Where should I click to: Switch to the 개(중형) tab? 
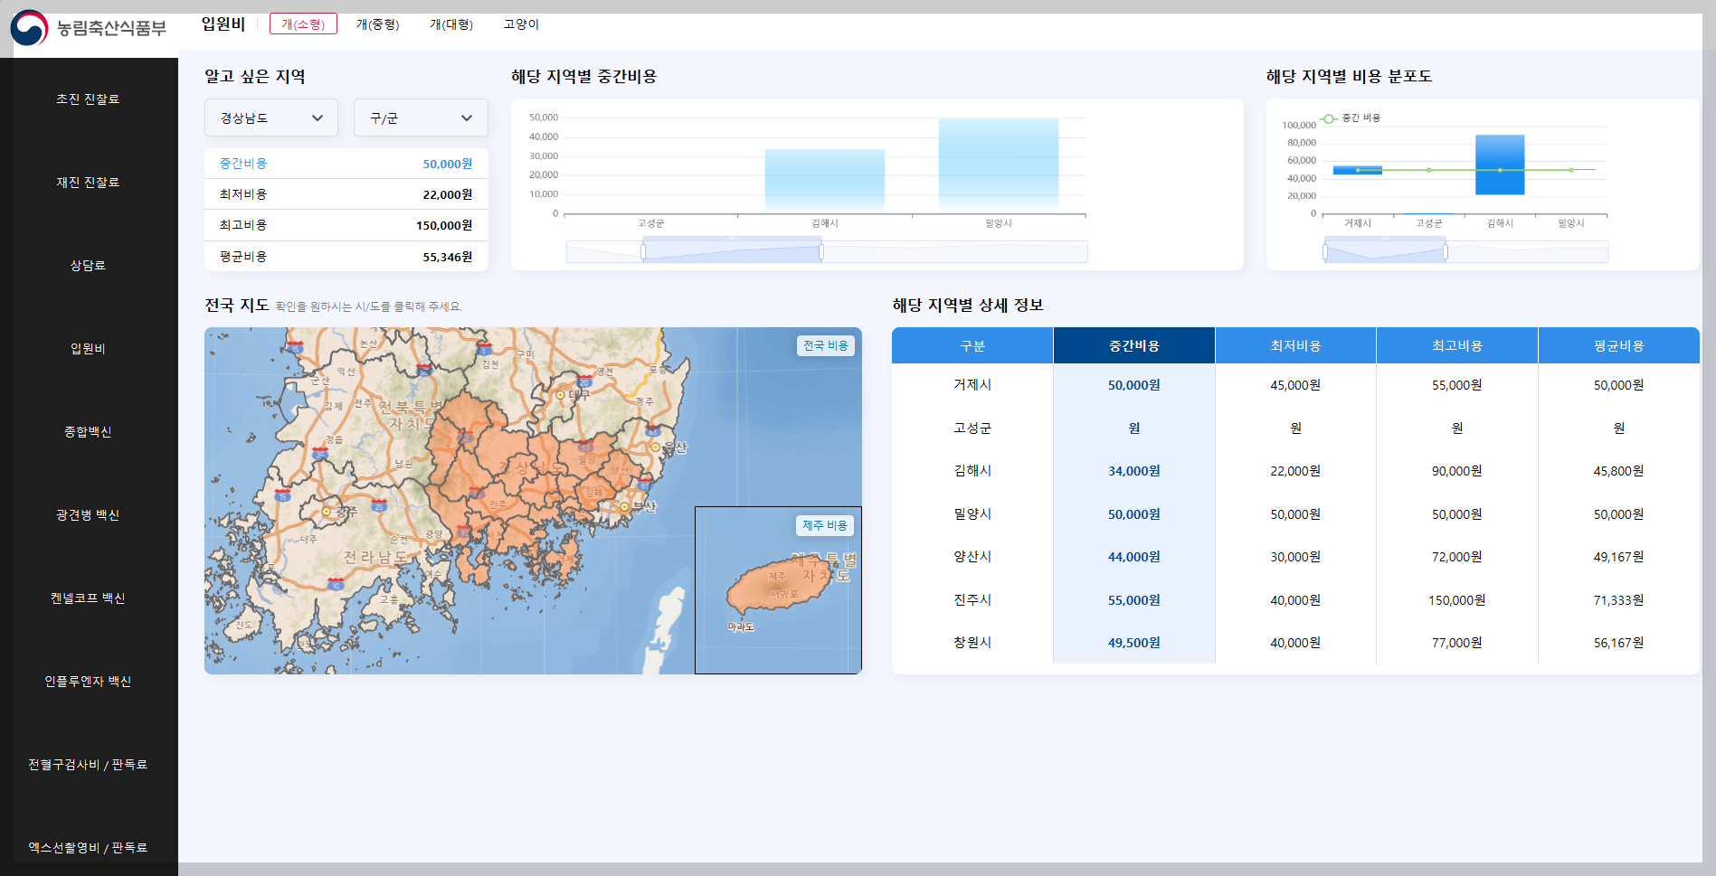coord(378,24)
